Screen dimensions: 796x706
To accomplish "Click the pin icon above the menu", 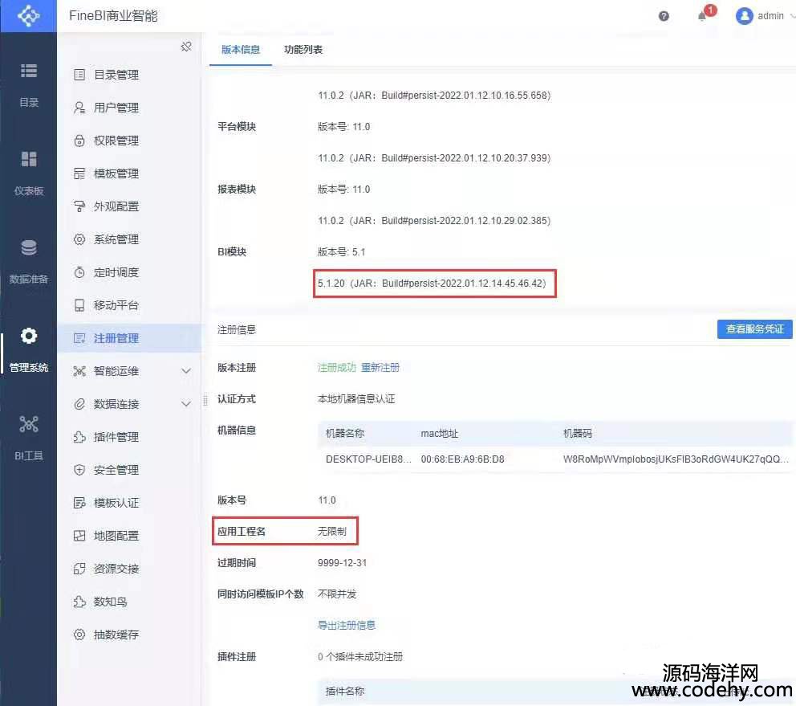I will (x=186, y=47).
